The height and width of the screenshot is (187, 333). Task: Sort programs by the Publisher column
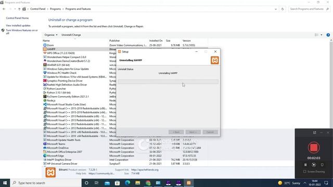(114, 41)
